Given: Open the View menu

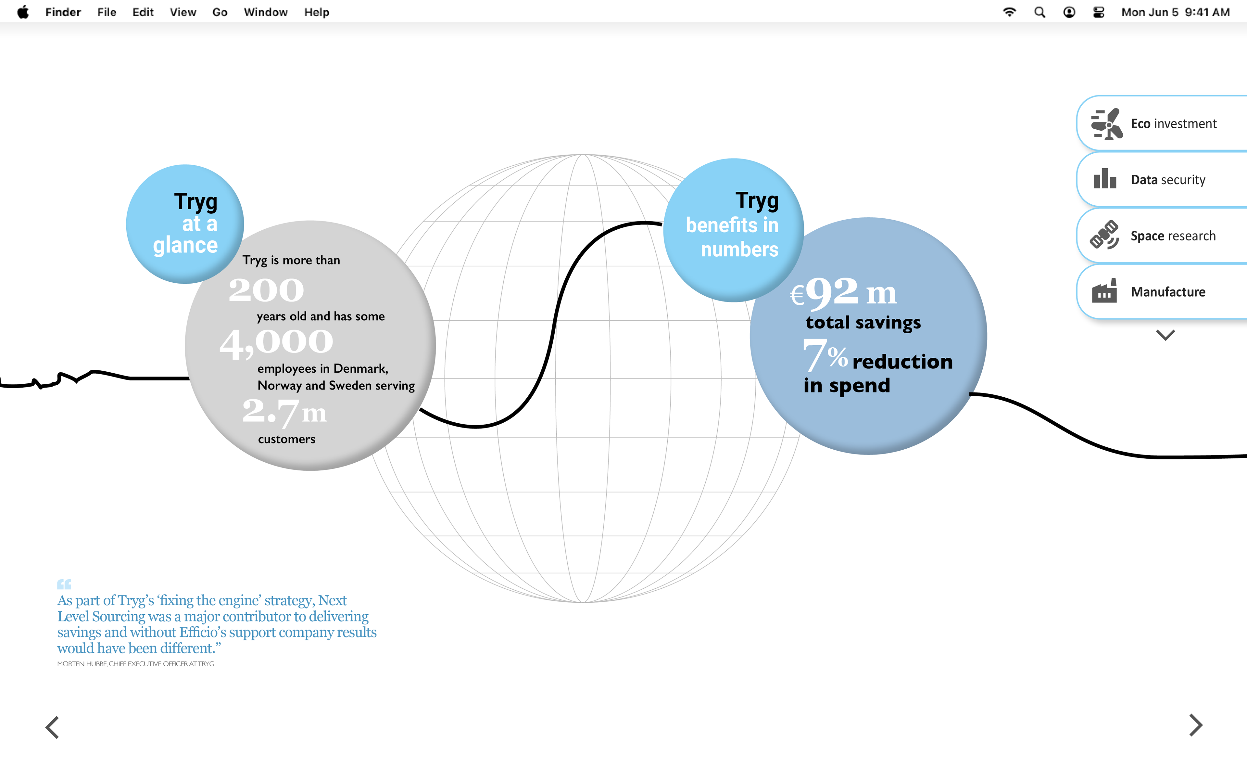Looking at the screenshot, I should click(183, 12).
